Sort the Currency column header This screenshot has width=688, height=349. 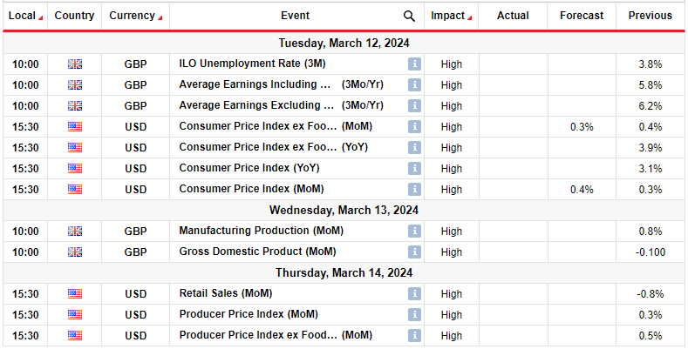(135, 16)
